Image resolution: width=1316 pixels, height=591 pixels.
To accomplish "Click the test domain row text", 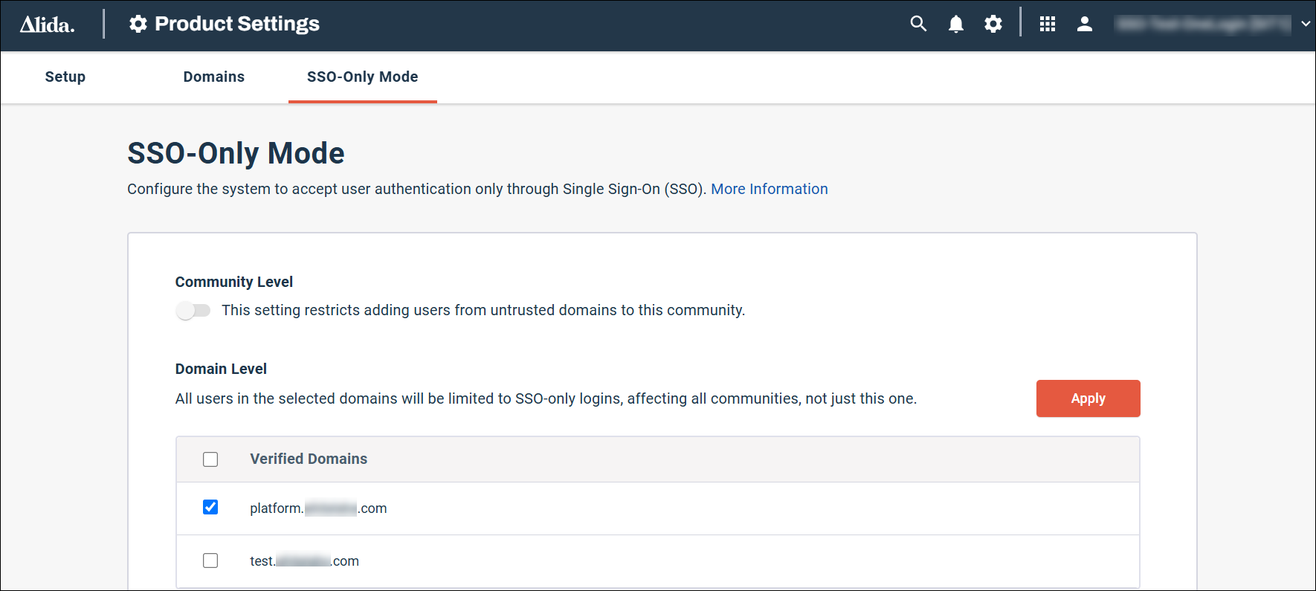I will pyautogui.click(x=304, y=561).
